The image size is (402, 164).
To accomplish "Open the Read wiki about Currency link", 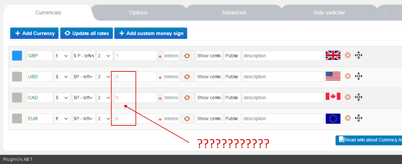I will tap(369, 140).
